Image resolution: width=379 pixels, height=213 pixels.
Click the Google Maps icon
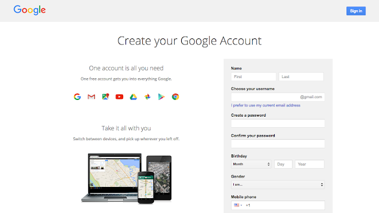tap(105, 96)
